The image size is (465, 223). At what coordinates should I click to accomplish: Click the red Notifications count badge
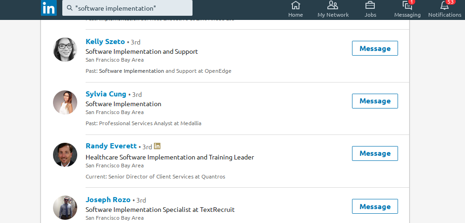click(451, 2)
